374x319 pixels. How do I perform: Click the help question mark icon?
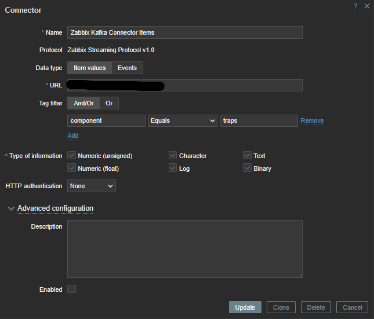click(x=355, y=6)
